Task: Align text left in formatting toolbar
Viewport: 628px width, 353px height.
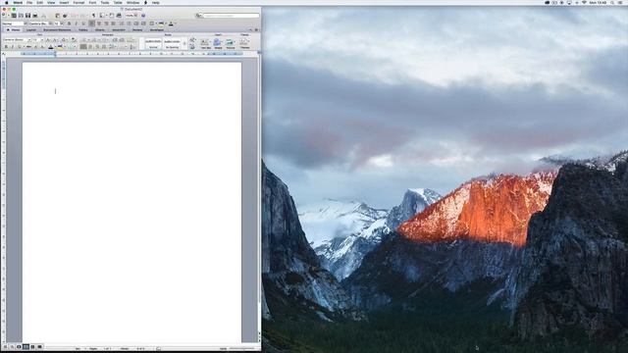Action: coord(91,24)
